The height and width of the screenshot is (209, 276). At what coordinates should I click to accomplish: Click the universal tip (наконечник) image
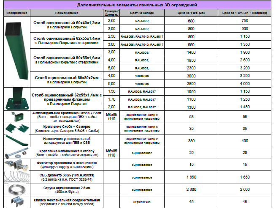click(x=17, y=140)
